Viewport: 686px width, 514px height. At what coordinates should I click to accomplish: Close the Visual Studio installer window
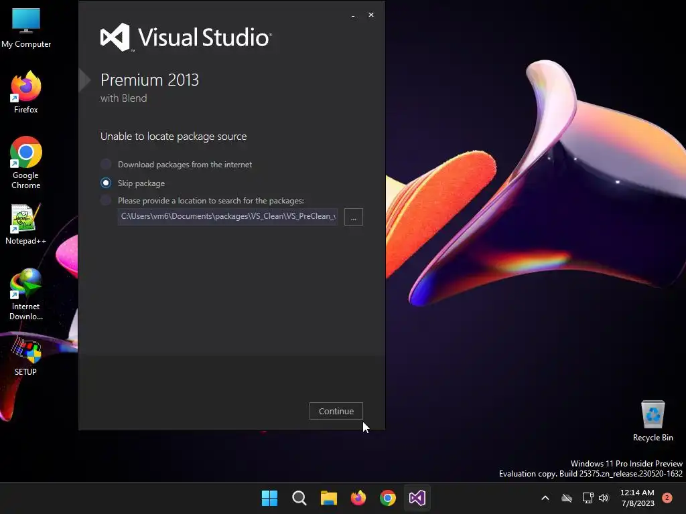tap(371, 15)
